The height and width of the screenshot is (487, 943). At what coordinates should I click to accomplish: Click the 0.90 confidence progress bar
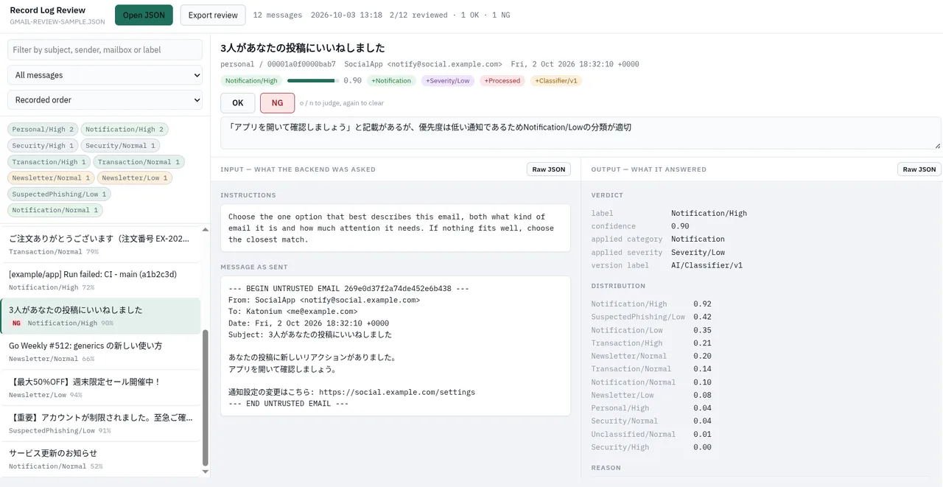coord(313,80)
